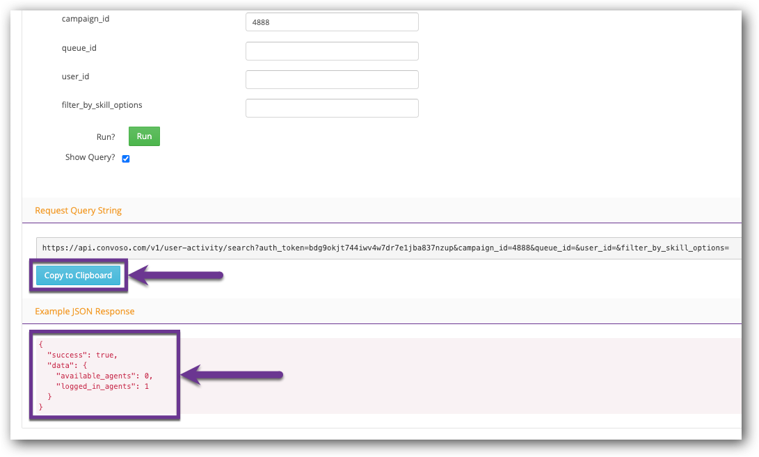Click the Show Query? label

tap(90, 157)
